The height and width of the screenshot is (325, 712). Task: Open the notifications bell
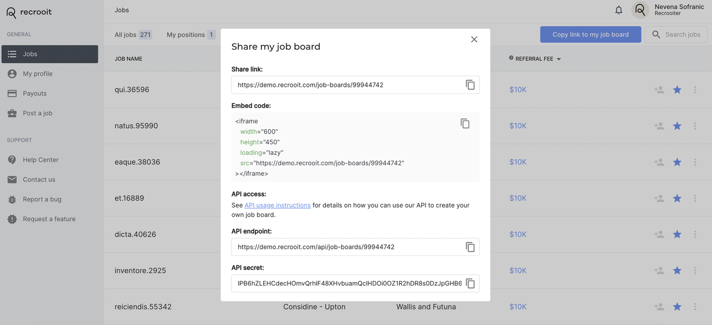tap(619, 10)
